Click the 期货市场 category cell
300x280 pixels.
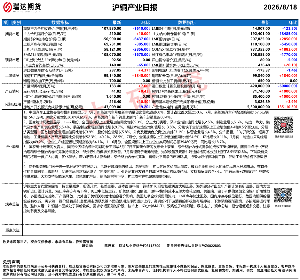tap(12, 34)
